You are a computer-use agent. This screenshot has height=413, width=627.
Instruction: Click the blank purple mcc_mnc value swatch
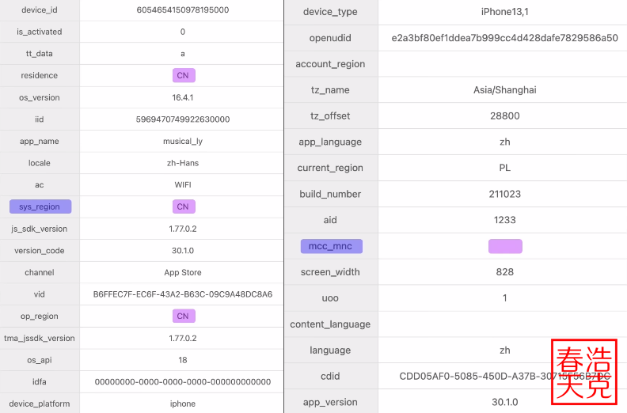(505, 246)
